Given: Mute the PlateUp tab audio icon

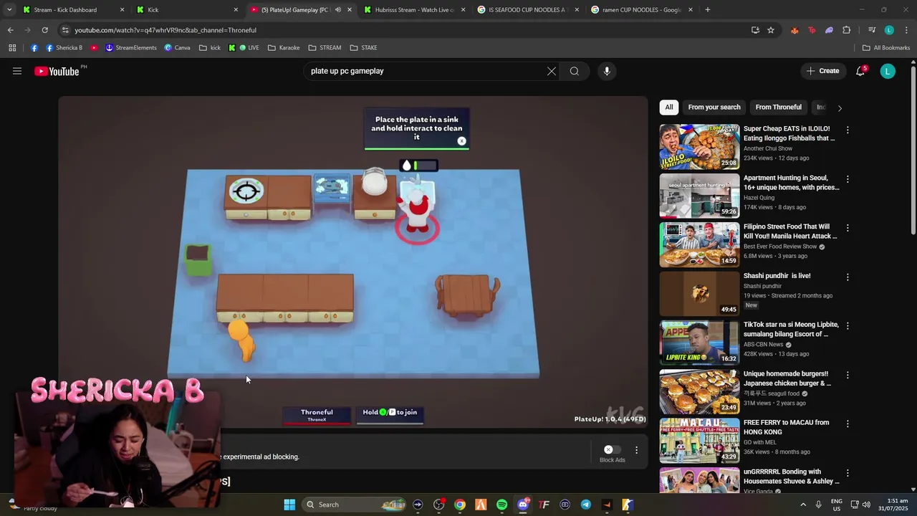Looking at the screenshot, I should [x=338, y=10].
